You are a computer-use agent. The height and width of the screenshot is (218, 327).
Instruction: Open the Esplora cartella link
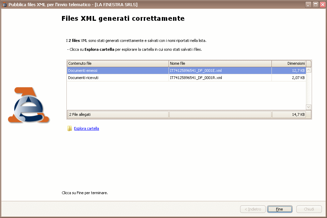point(87,128)
